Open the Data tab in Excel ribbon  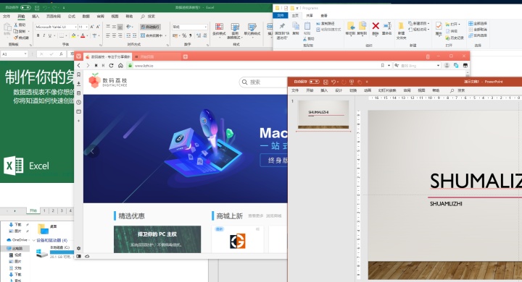click(x=86, y=17)
